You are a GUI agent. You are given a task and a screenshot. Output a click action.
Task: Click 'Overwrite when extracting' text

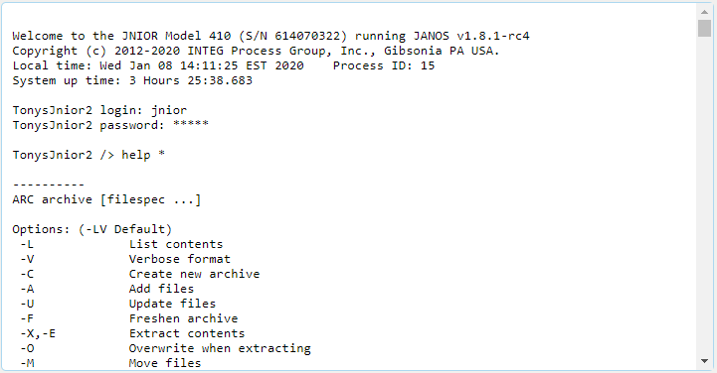tap(220, 348)
